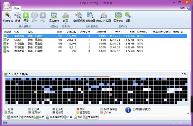Click 簇检查器 icon

pyautogui.click(x=90, y=15)
